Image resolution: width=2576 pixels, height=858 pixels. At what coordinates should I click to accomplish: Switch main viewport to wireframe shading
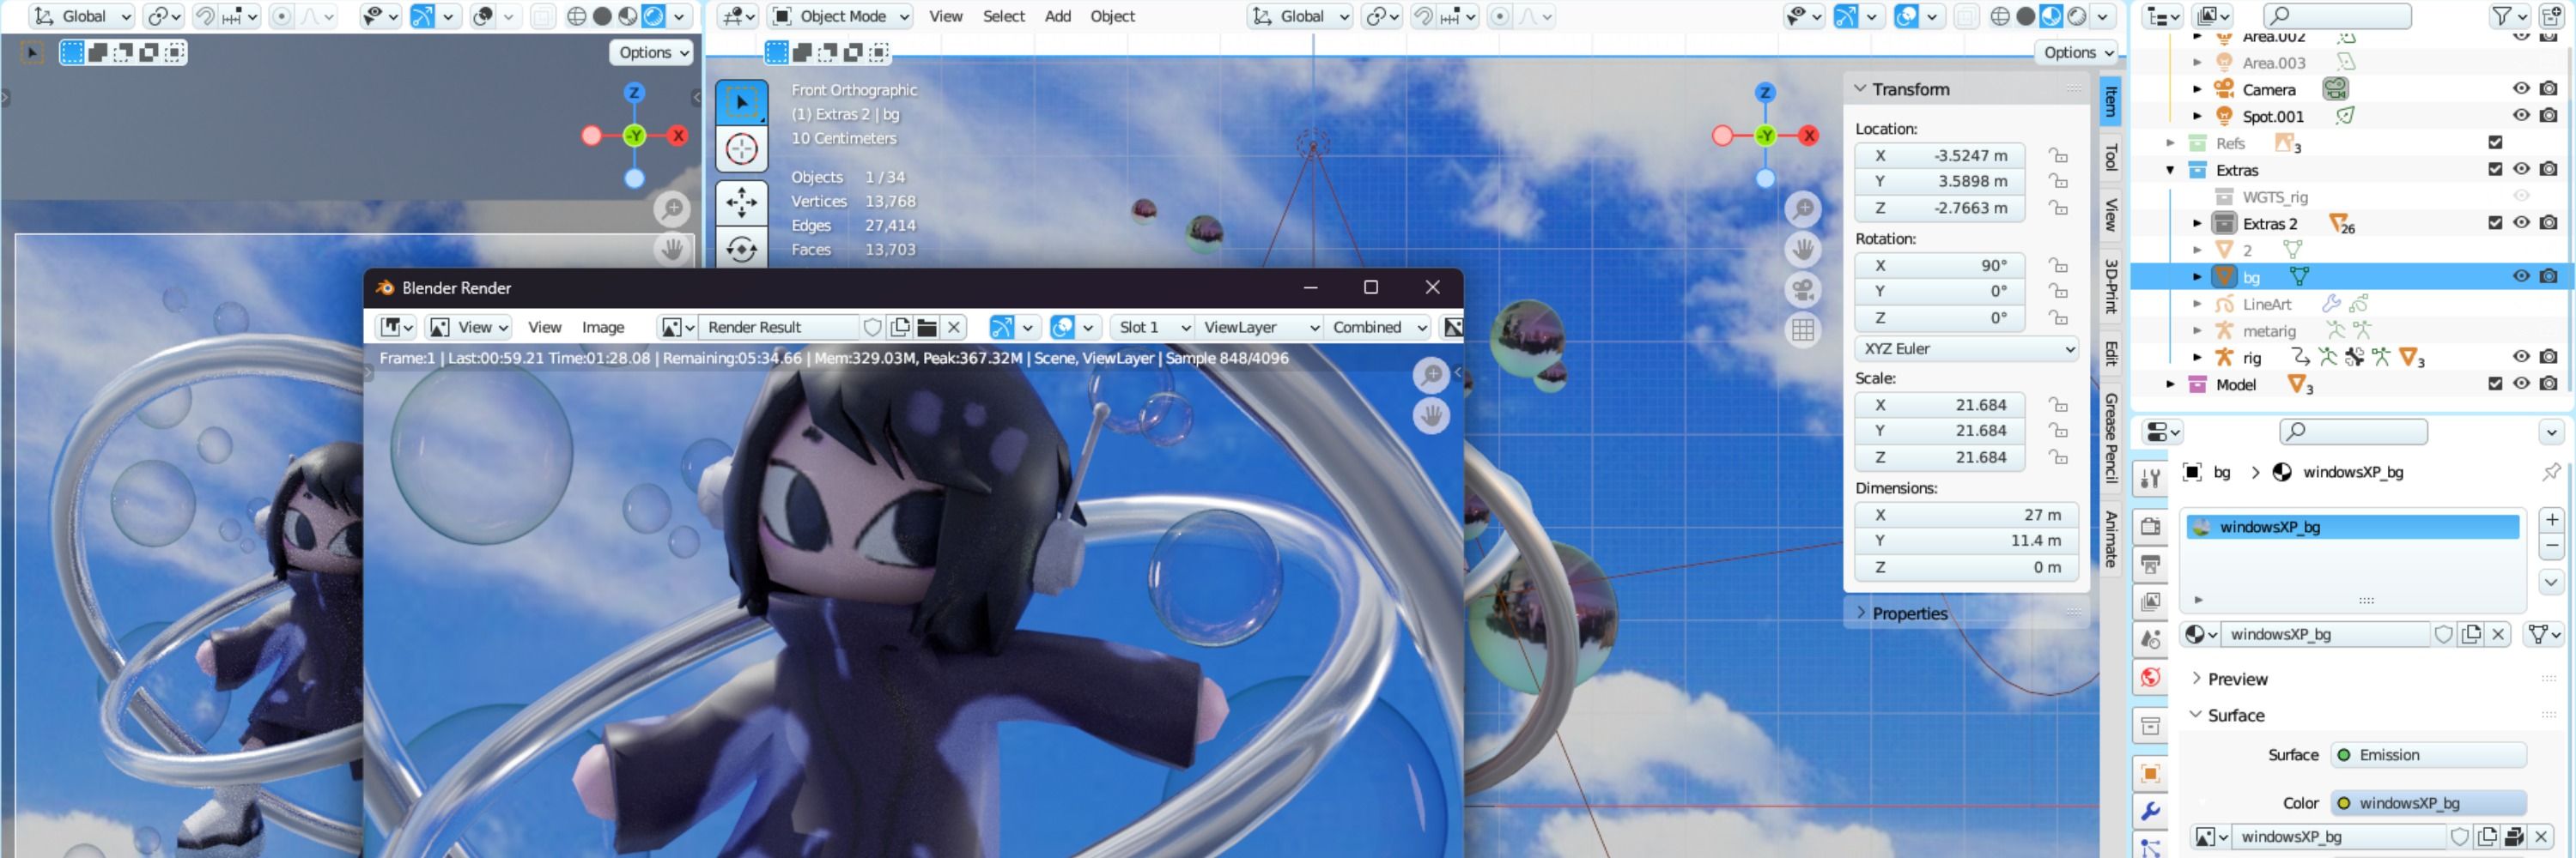(1999, 16)
